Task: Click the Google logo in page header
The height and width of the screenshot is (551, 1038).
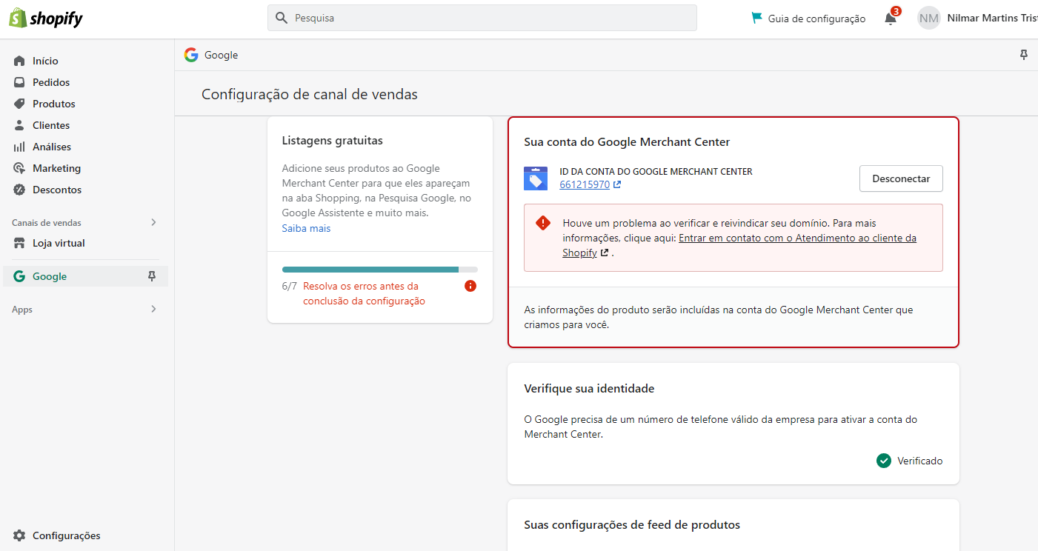Action: click(x=191, y=55)
